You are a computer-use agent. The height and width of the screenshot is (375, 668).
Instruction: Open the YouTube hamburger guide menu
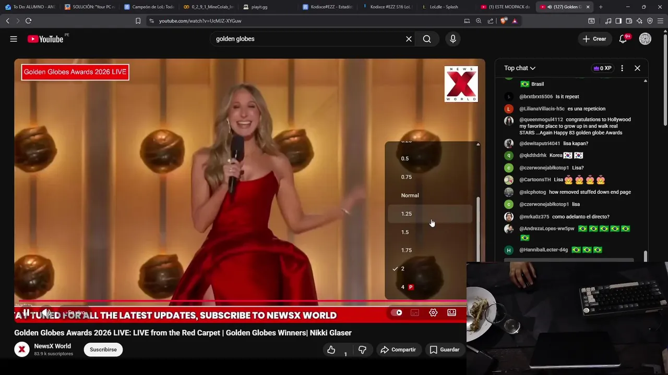coord(14,39)
